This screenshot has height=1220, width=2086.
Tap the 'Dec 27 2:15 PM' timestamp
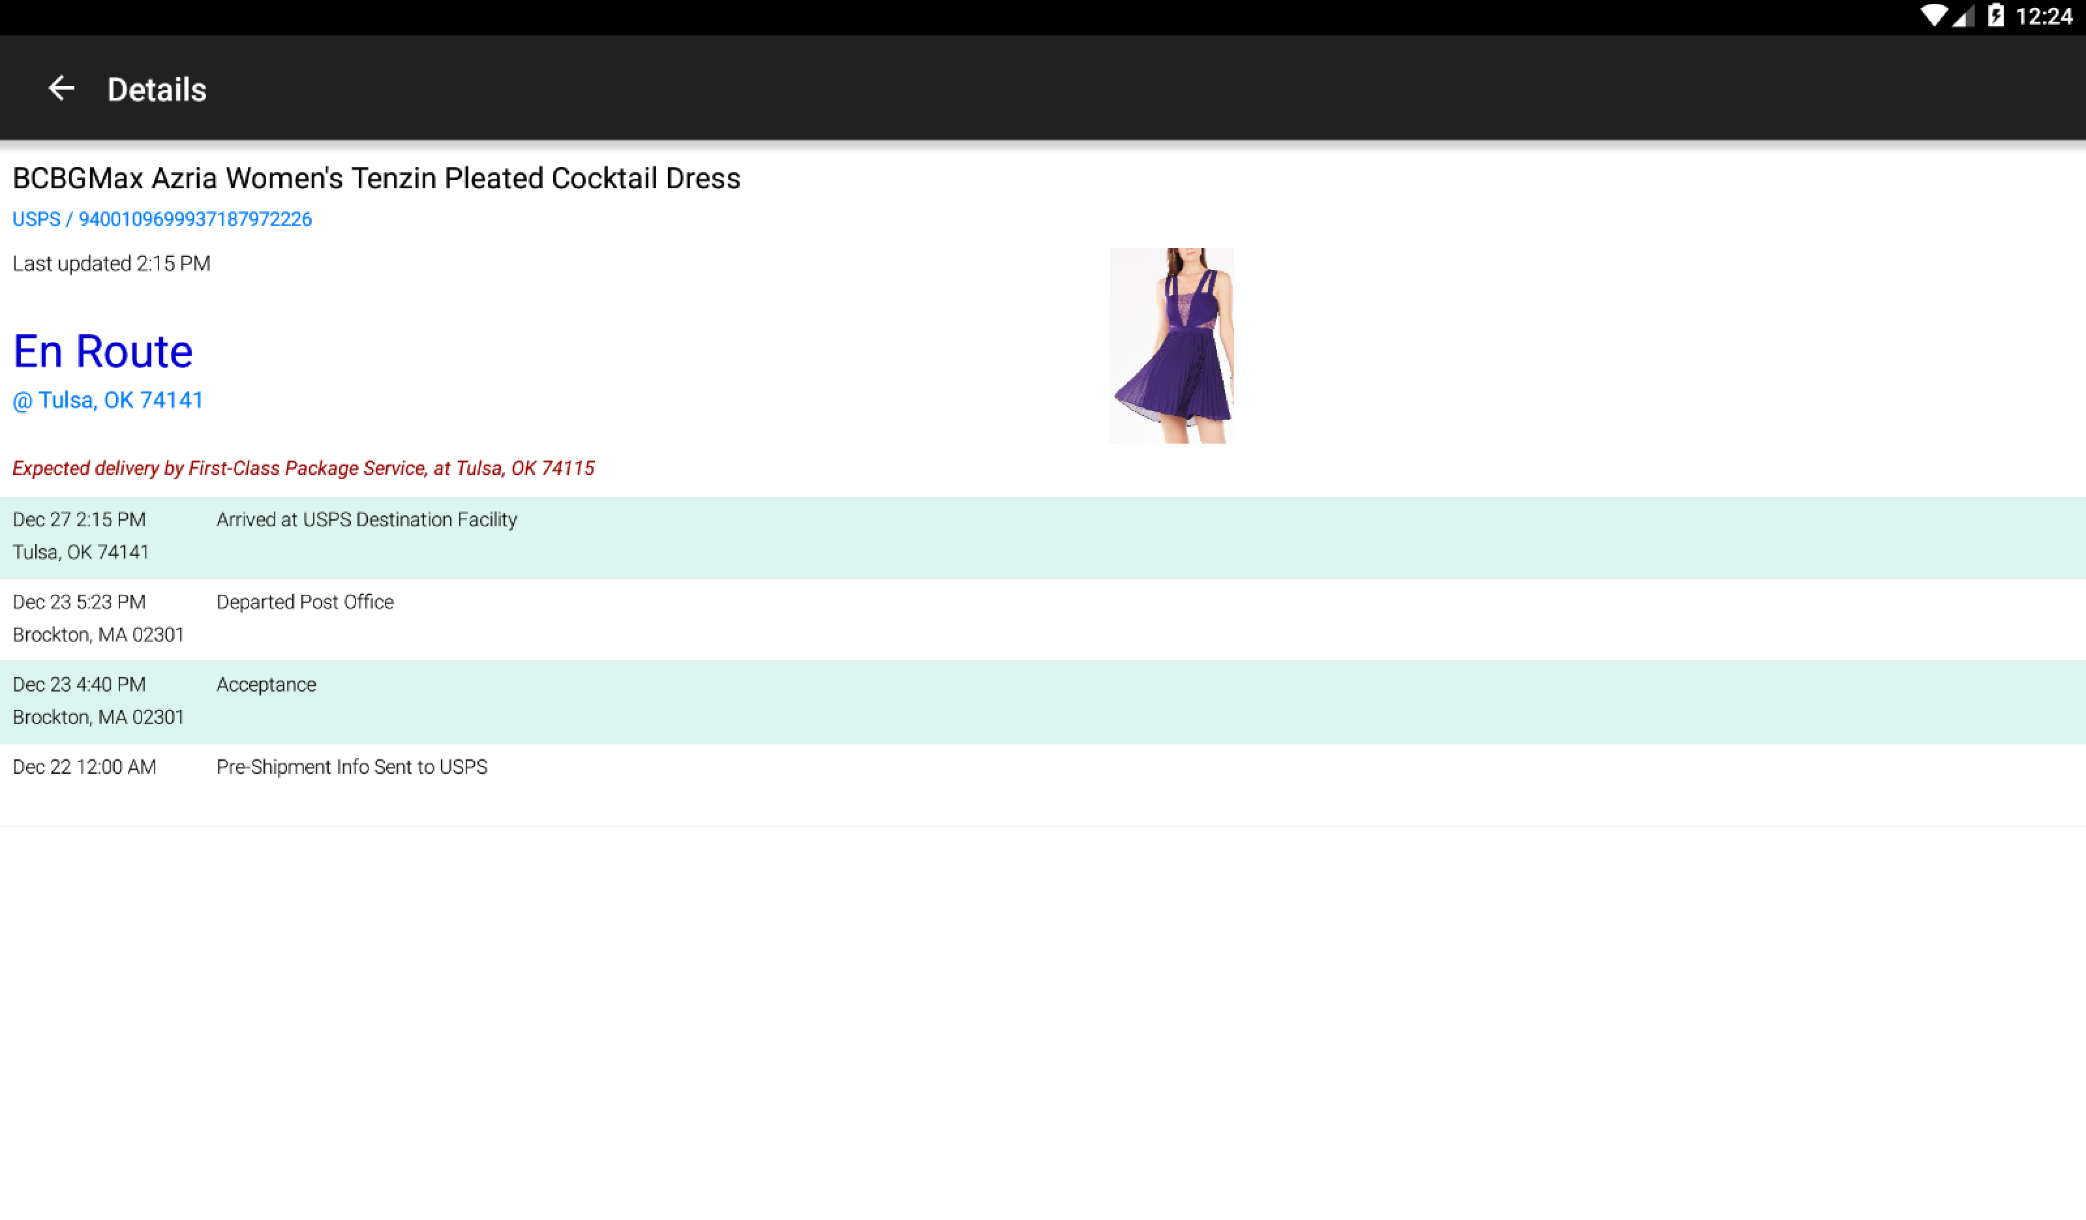click(80, 520)
